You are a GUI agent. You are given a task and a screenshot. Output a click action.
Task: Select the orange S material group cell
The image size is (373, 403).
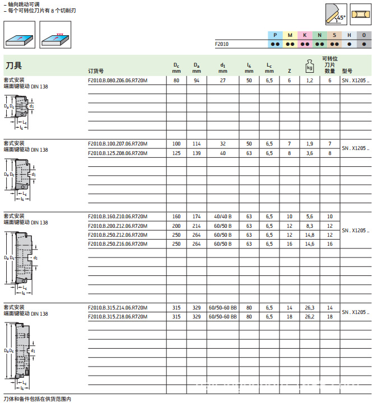click(x=334, y=35)
